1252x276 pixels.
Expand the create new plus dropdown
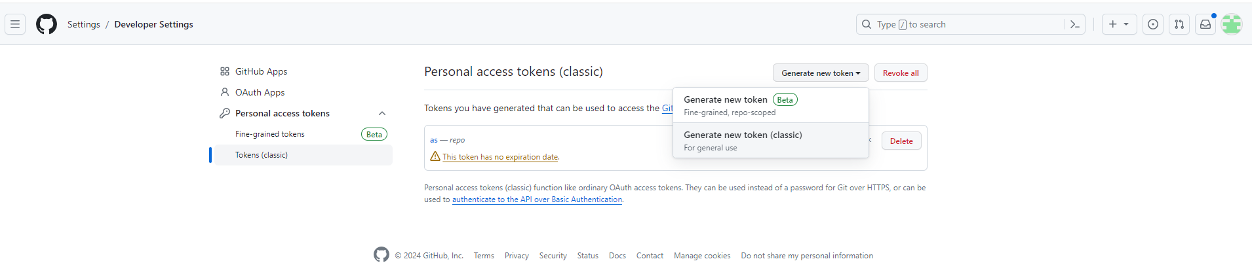1119,25
